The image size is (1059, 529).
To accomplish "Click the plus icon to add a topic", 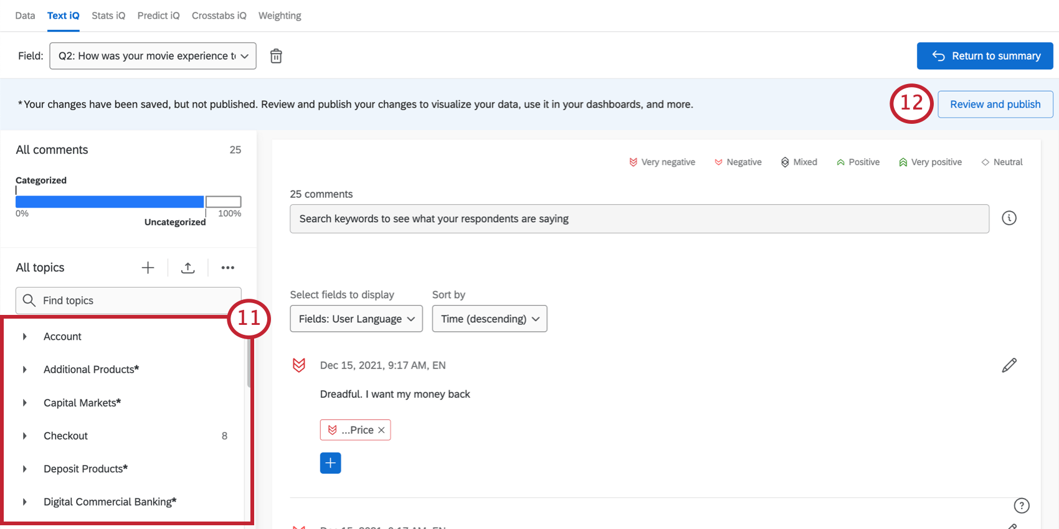I will (148, 268).
